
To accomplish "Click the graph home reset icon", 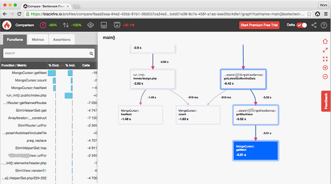I will click(325, 41).
